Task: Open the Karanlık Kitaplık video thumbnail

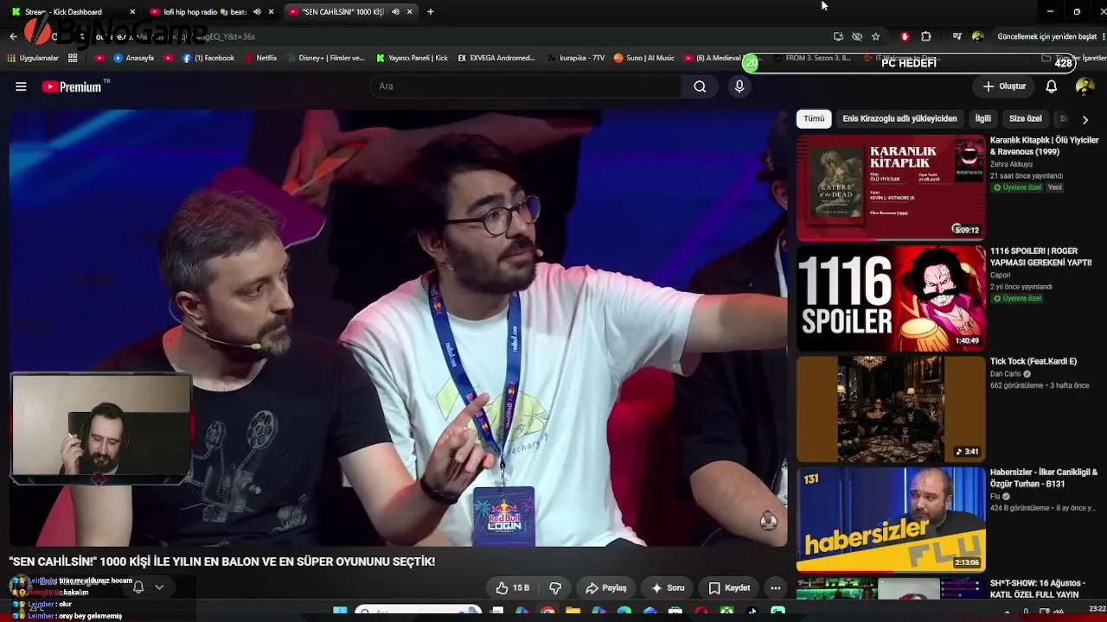Action: point(891,187)
